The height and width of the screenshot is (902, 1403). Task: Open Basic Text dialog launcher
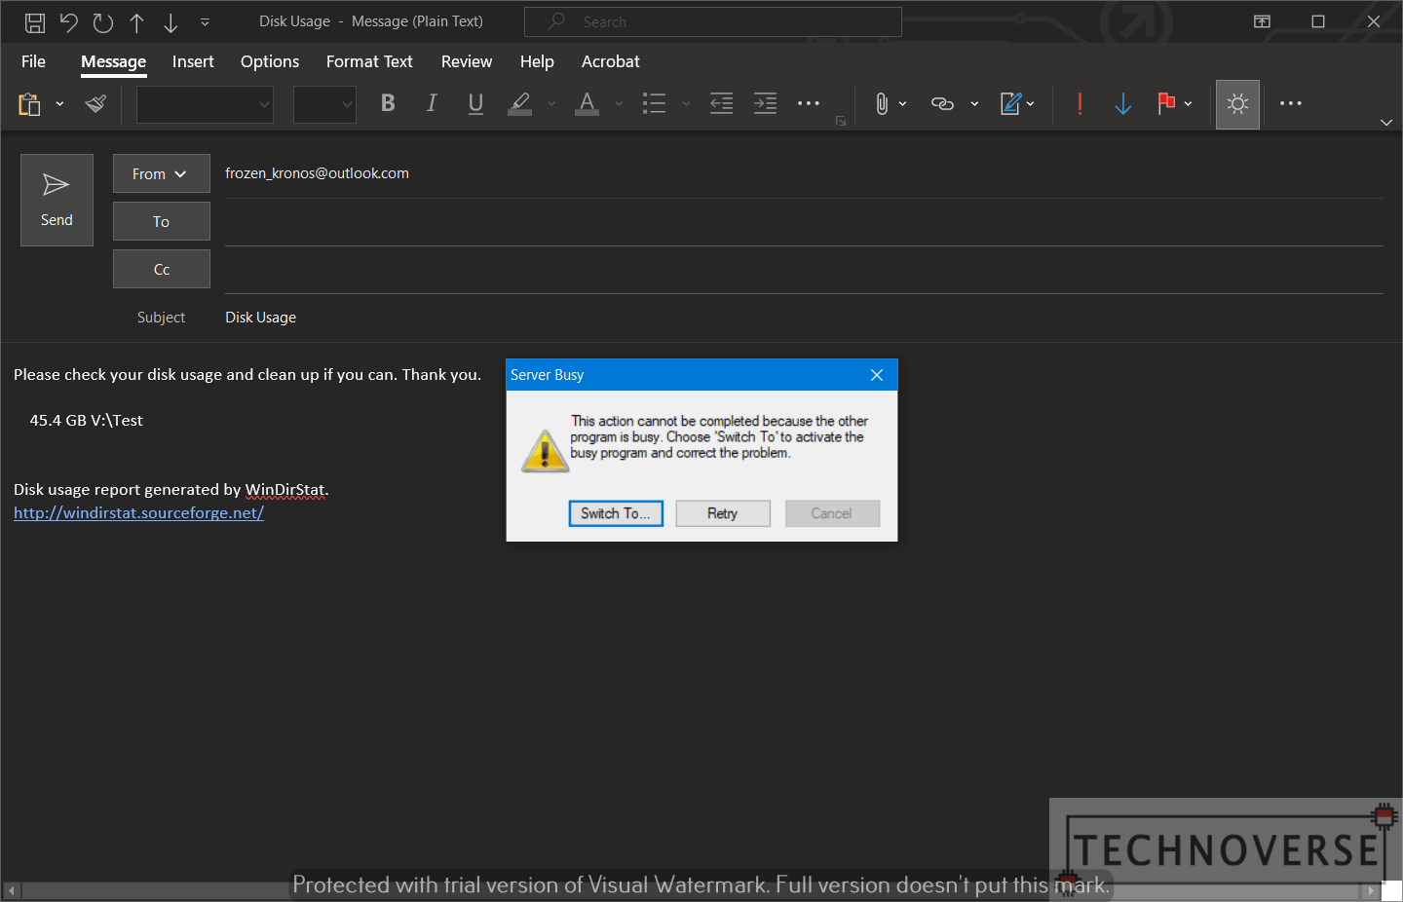click(x=841, y=121)
